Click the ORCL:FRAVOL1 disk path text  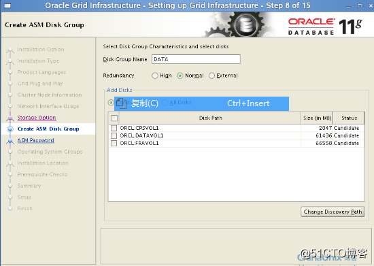click(139, 144)
